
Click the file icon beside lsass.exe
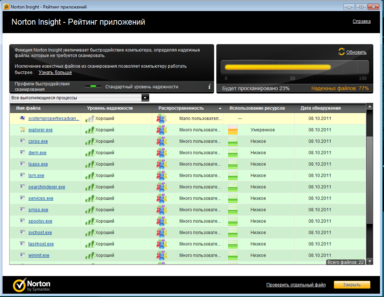[x=22, y=164]
